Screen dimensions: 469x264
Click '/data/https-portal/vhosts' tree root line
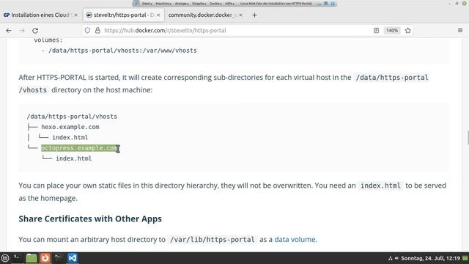point(72,117)
